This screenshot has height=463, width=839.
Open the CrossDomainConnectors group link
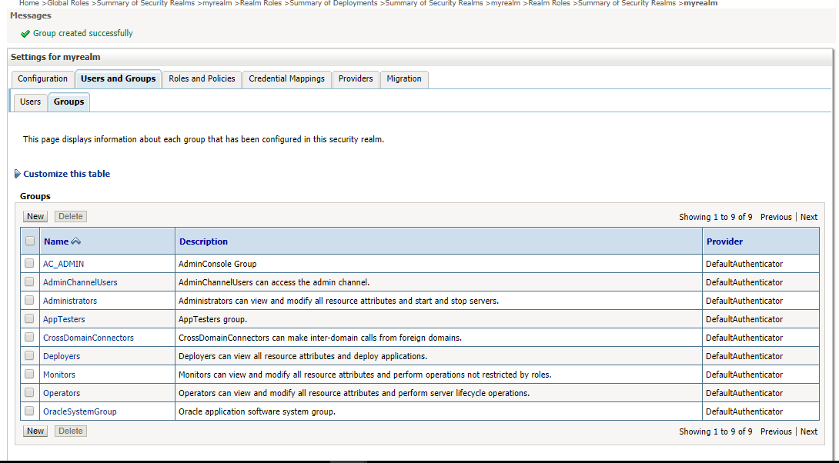click(89, 338)
